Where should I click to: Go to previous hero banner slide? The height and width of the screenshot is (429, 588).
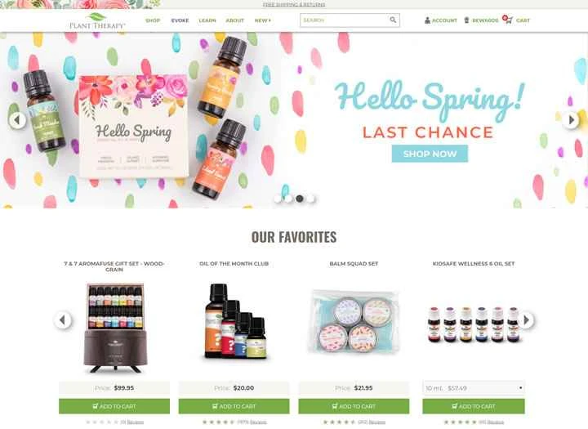click(x=17, y=120)
